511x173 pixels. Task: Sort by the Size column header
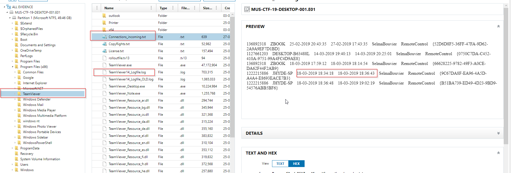pyautogui.click(x=207, y=8)
